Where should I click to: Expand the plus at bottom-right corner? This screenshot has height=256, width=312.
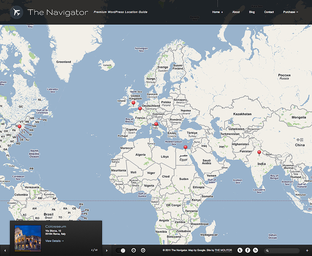[307, 250]
